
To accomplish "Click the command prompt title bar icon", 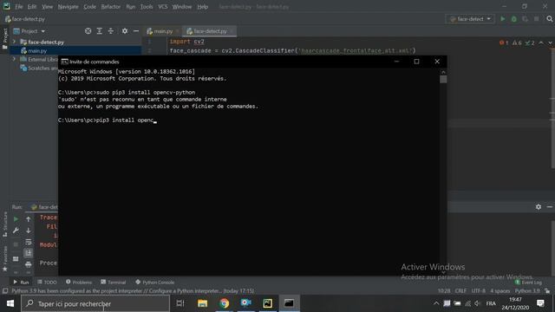I will tap(64, 62).
